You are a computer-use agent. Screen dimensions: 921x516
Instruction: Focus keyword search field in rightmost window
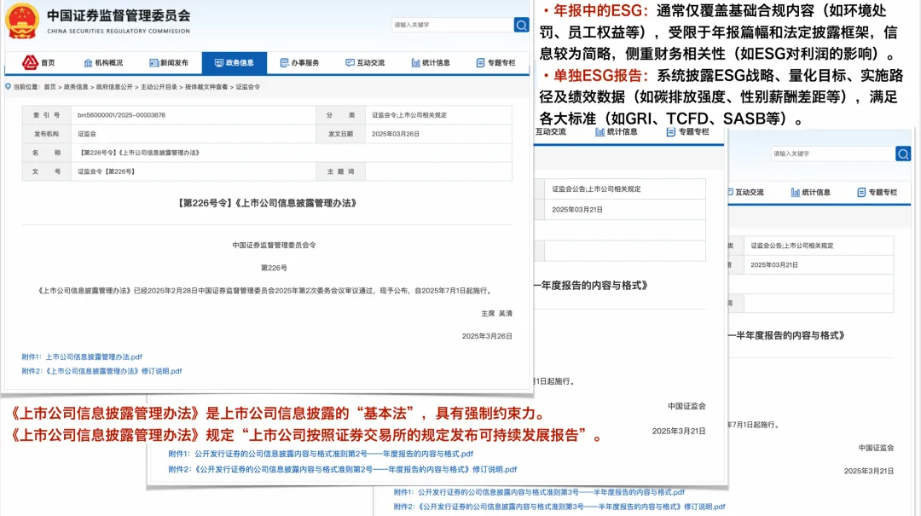pos(833,154)
